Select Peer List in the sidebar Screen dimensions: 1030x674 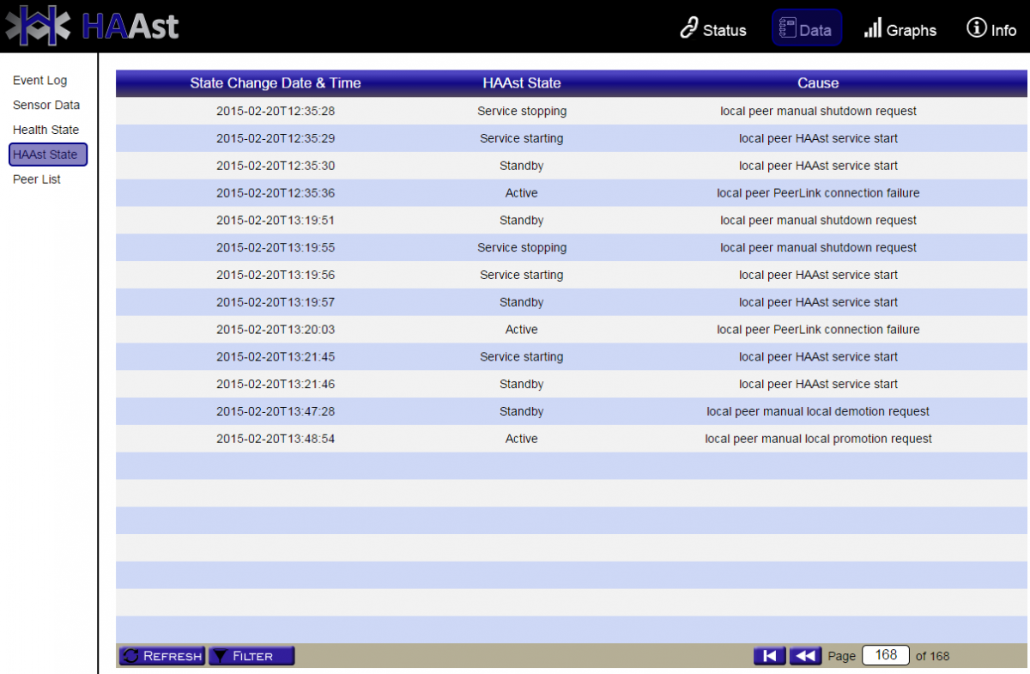point(36,179)
